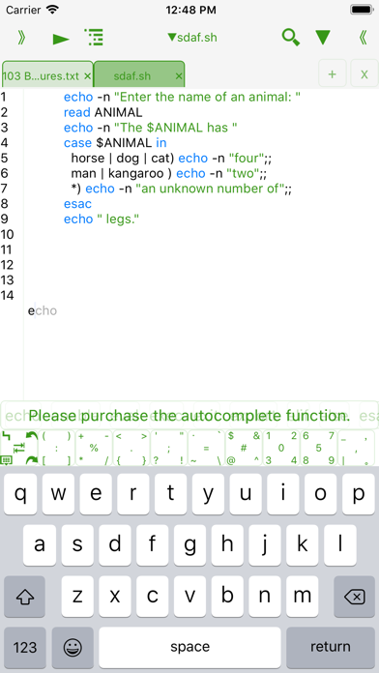Run the script with play button
The width and height of the screenshot is (379, 673).
[61, 39]
